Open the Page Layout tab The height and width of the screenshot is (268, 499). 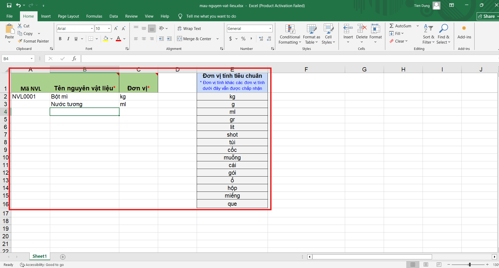69,16
